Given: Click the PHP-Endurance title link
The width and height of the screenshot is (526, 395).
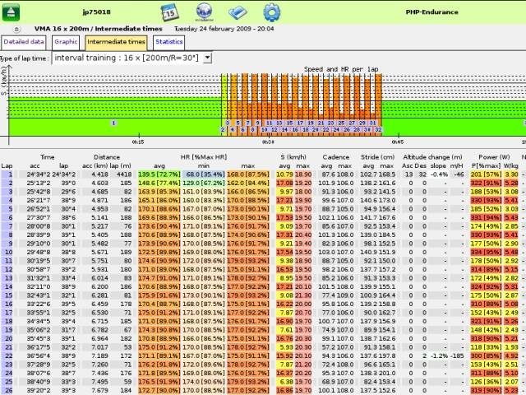Looking at the screenshot, I should pos(432,12).
